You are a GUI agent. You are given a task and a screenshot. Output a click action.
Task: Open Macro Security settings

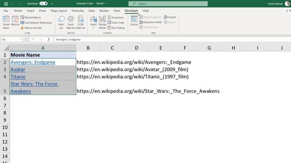pos(31,28)
